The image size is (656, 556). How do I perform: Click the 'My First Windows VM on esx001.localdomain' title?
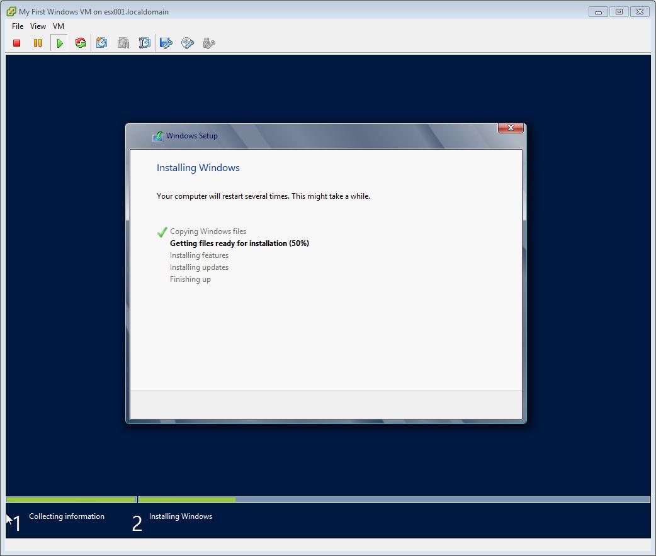point(94,12)
